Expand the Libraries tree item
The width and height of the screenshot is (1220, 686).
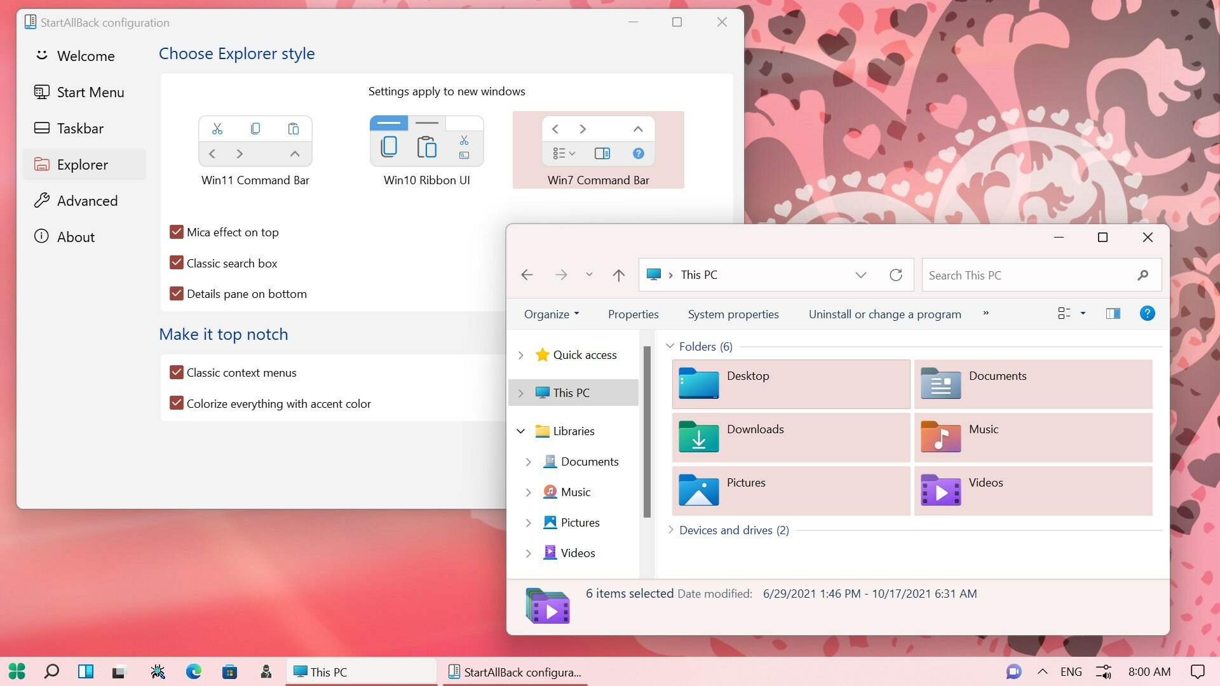tap(521, 431)
